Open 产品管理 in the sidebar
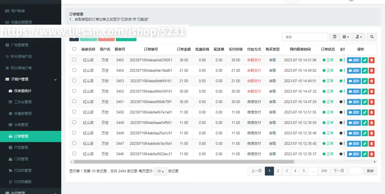The image size is (385, 194). coord(30,148)
